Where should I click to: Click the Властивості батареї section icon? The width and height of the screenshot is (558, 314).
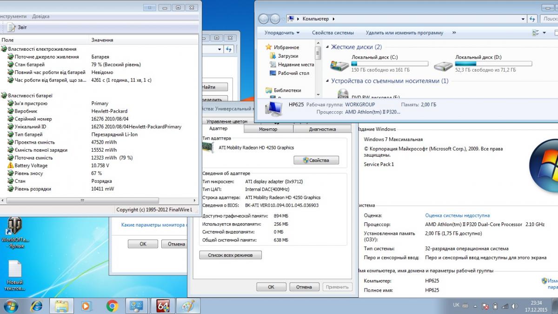(4, 96)
